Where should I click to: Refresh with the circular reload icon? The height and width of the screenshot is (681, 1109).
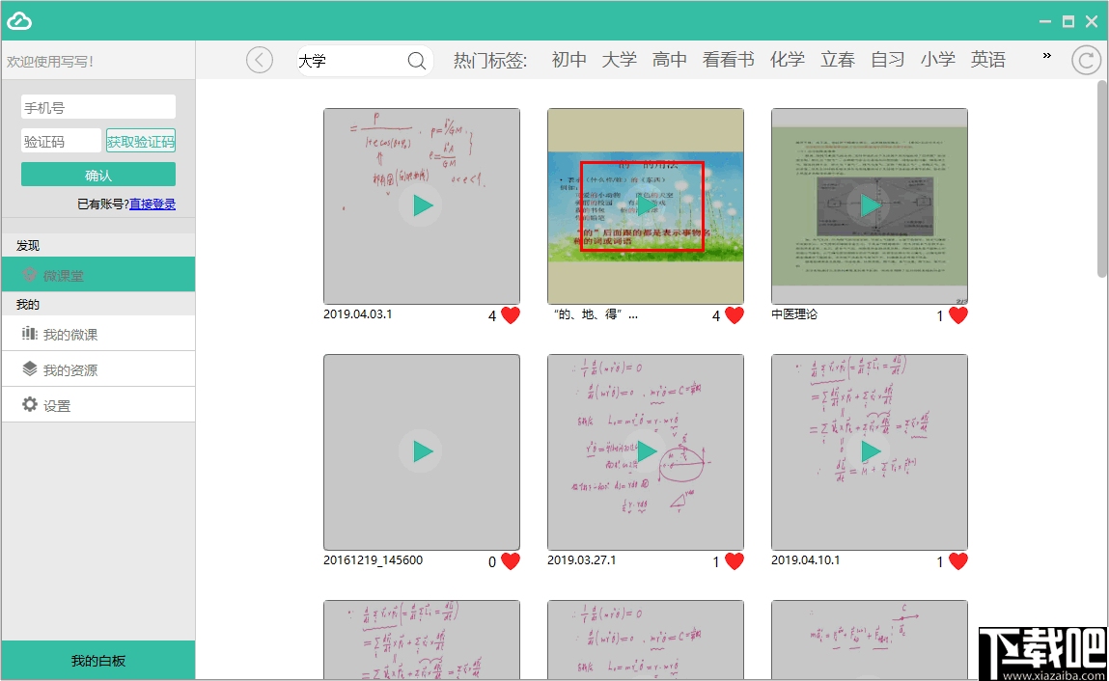[1086, 60]
